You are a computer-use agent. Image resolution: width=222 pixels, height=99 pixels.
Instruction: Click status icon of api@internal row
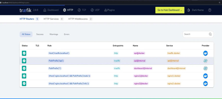point(24,61)
